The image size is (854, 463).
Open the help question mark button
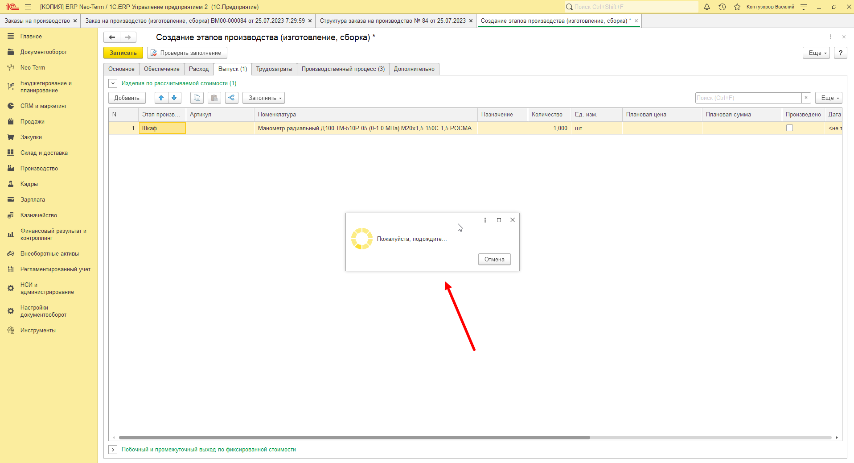click(x=840, y=53)
